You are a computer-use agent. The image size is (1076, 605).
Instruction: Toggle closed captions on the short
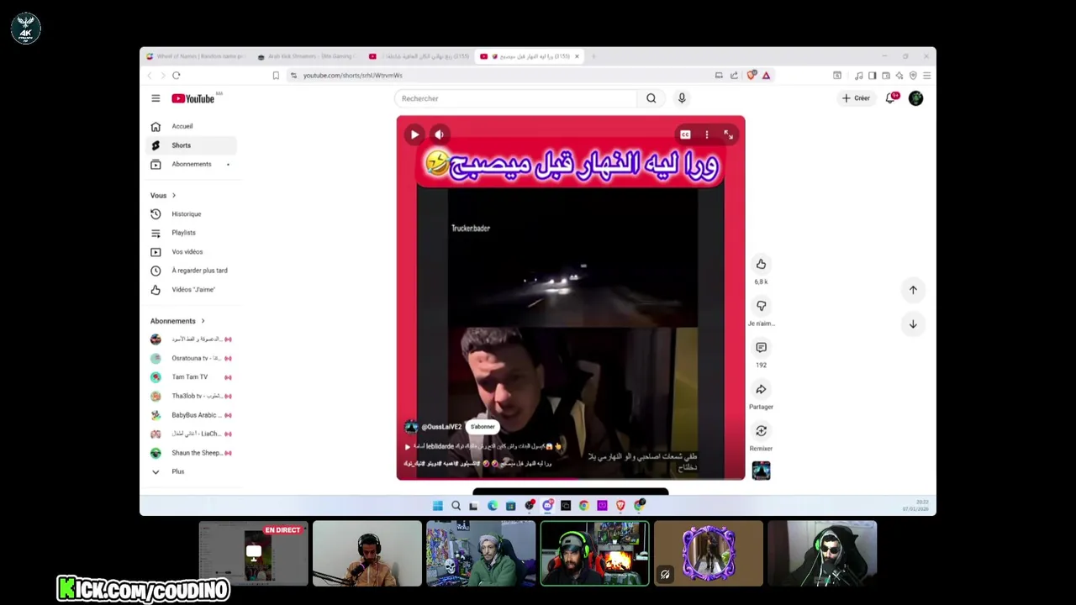pyautogui.click(x=685, y=134)
